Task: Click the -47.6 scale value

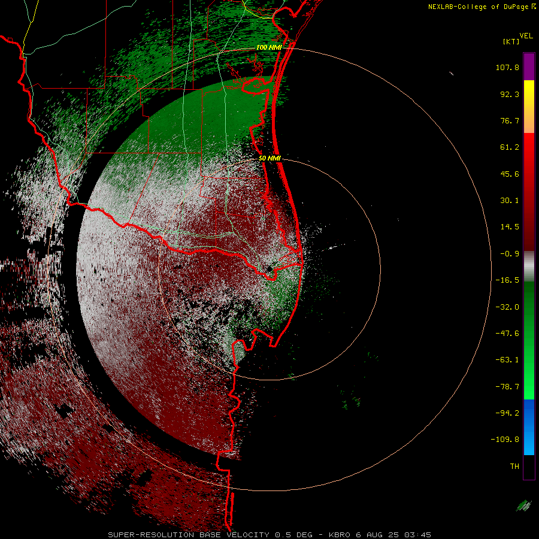Action: coord(507,334)
